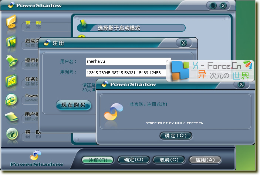Open the 常规 general settings monitor icon
Image resolution: width=260 pixels, height=175 pixels.
tap(11, 22)
